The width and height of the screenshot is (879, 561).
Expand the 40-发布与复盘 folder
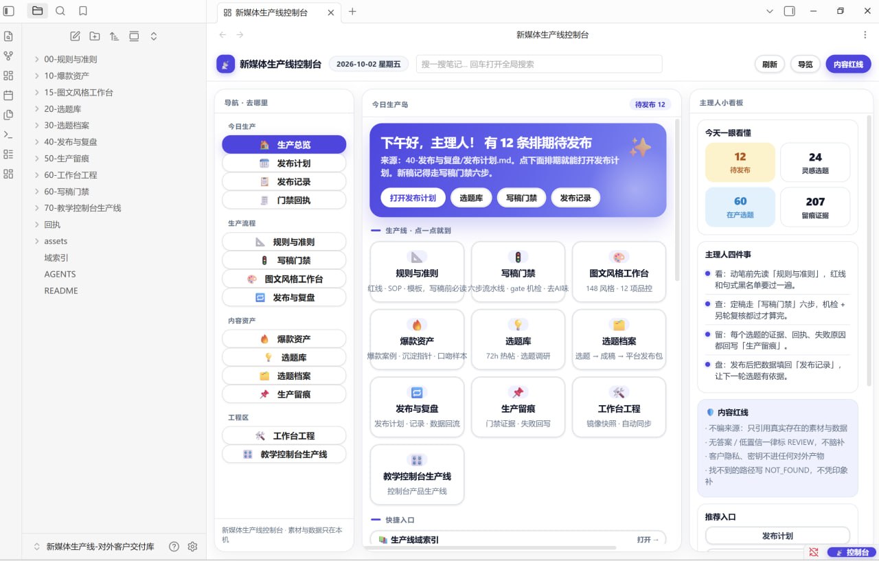point(36,141)
